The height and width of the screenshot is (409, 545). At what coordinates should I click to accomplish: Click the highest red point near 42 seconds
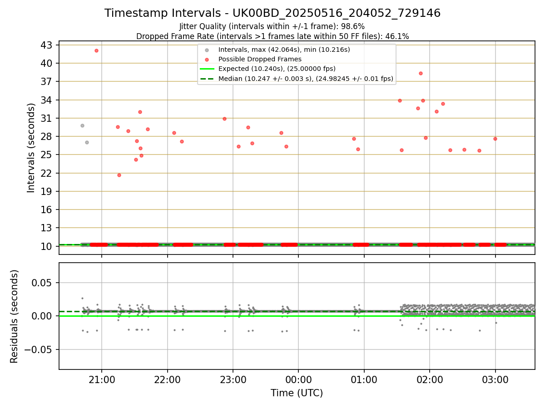[x=96, y=50]
